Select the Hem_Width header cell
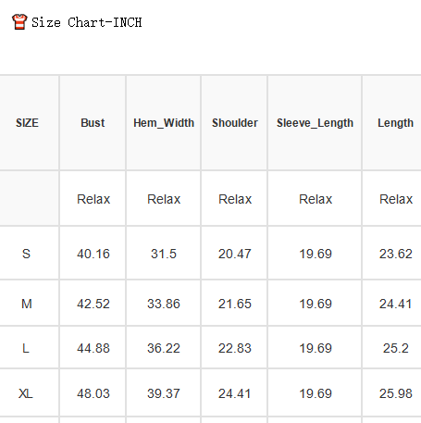Image resolution: width=421 pixels, height=423 pixels. tap(164, 123)
